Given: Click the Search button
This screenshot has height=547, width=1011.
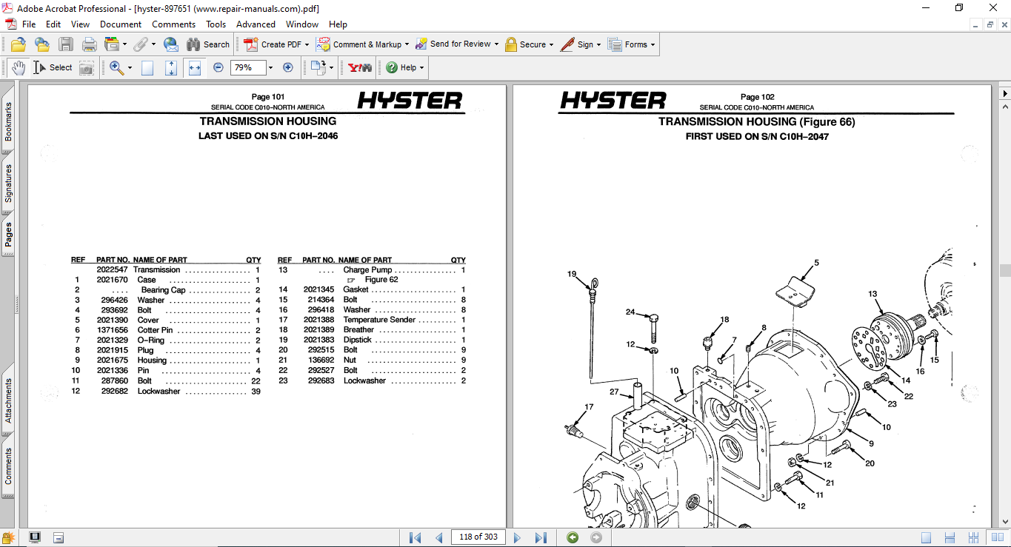Looking at the screenshot, I should 210,44.
